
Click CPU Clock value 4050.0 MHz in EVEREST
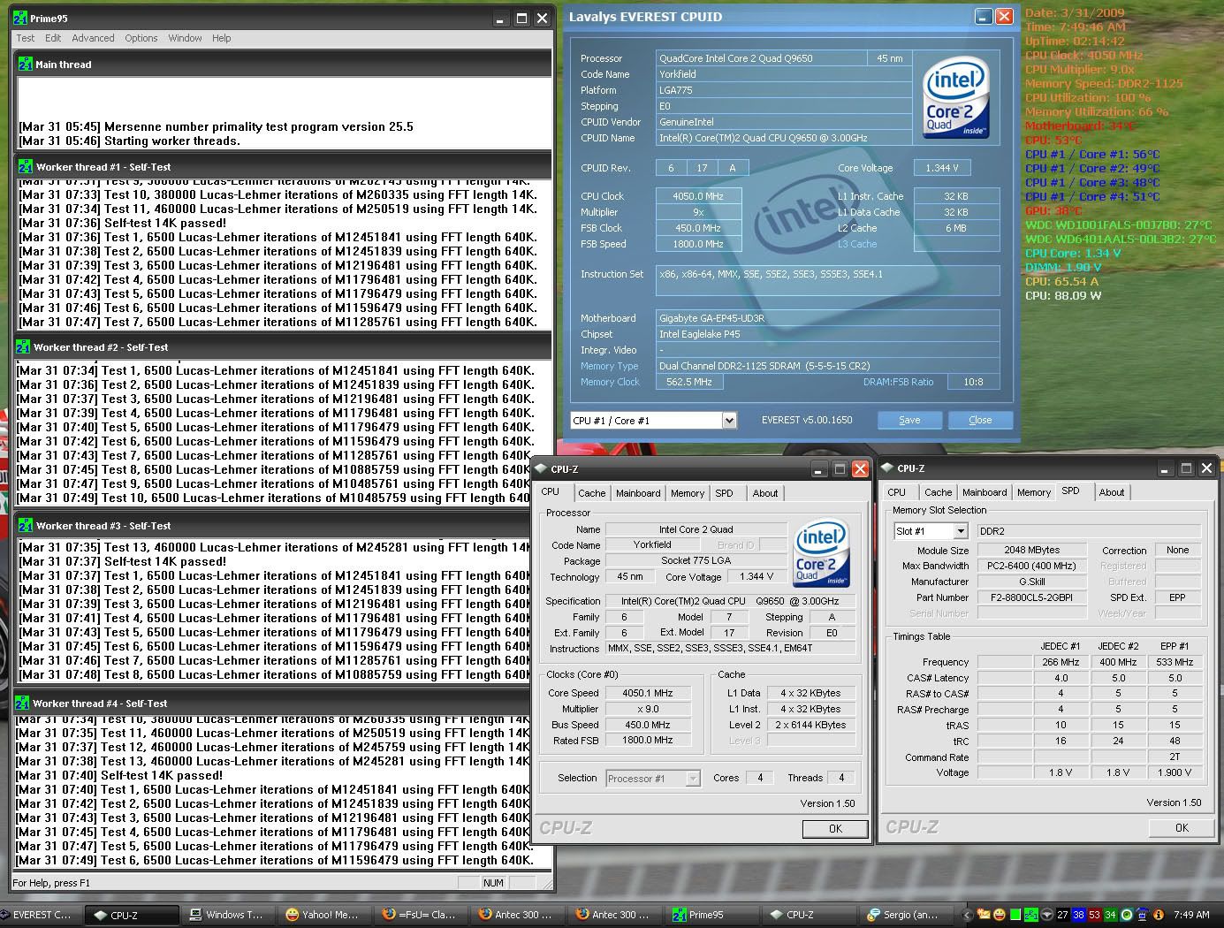point(698,196)
